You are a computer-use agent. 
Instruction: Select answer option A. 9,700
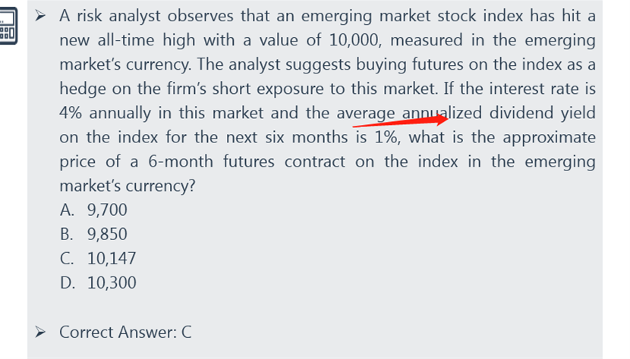tap(93, 210)
